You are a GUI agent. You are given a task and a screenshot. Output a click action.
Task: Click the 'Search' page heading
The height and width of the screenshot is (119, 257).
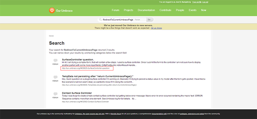[56, 43]
